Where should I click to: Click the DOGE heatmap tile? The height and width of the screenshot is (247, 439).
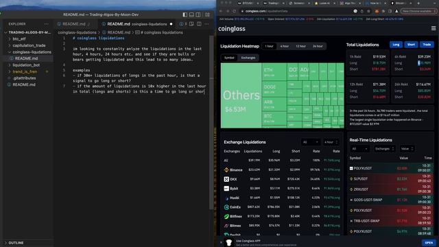pos(274,89)
